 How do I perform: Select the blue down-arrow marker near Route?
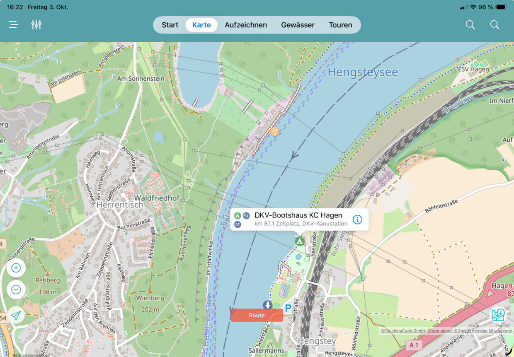coord(268,305)
